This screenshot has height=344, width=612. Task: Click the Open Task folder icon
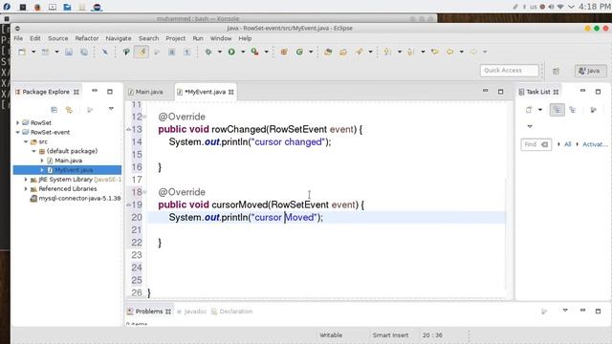pyautogui.click(x=343, y=52)
